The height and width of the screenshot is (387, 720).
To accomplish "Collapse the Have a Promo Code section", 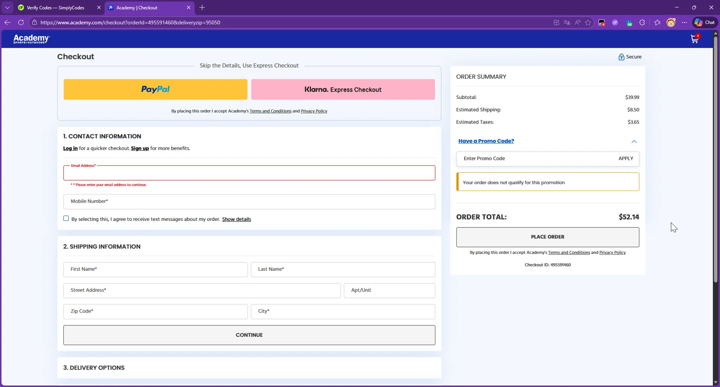I will (634, 142).
